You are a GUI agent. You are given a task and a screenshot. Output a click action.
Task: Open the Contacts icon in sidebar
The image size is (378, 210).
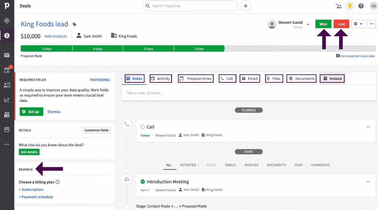7,85
